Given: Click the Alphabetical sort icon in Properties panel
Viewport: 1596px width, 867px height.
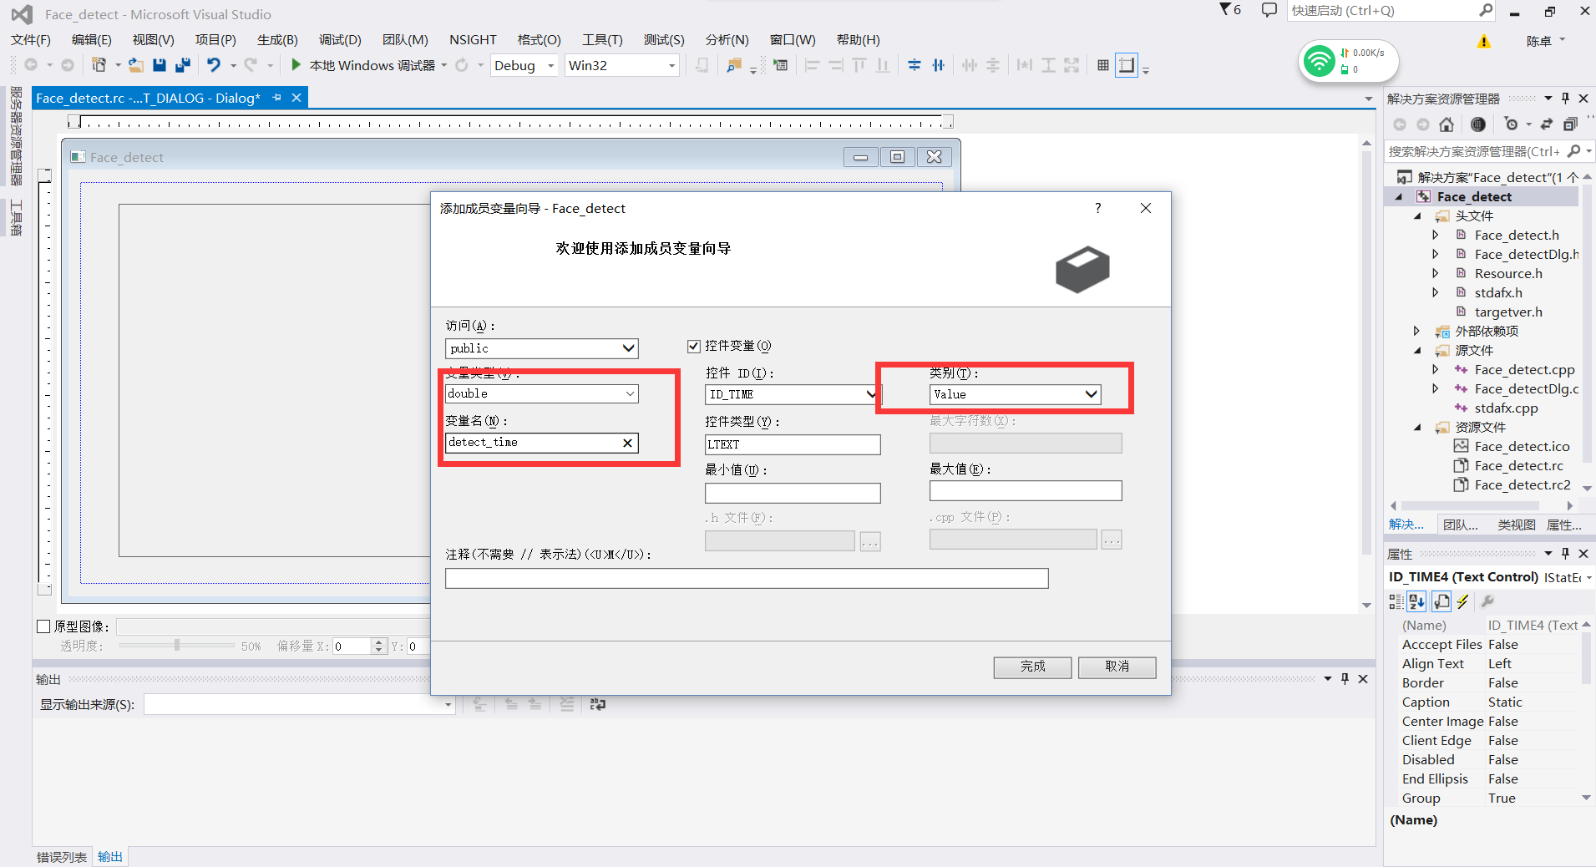Looking at the screenshot, I should 1416,601.
